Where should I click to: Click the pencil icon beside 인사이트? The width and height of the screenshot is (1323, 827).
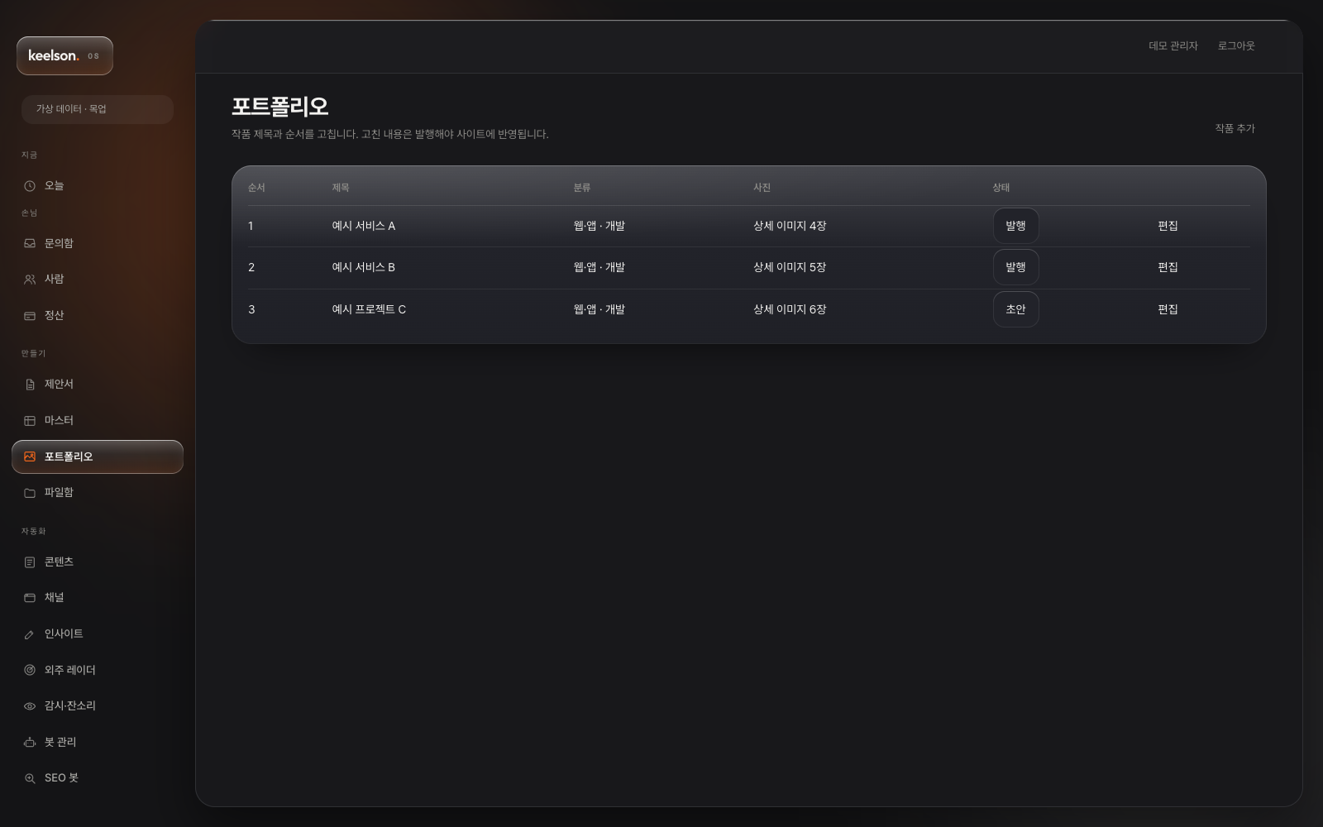30,634
